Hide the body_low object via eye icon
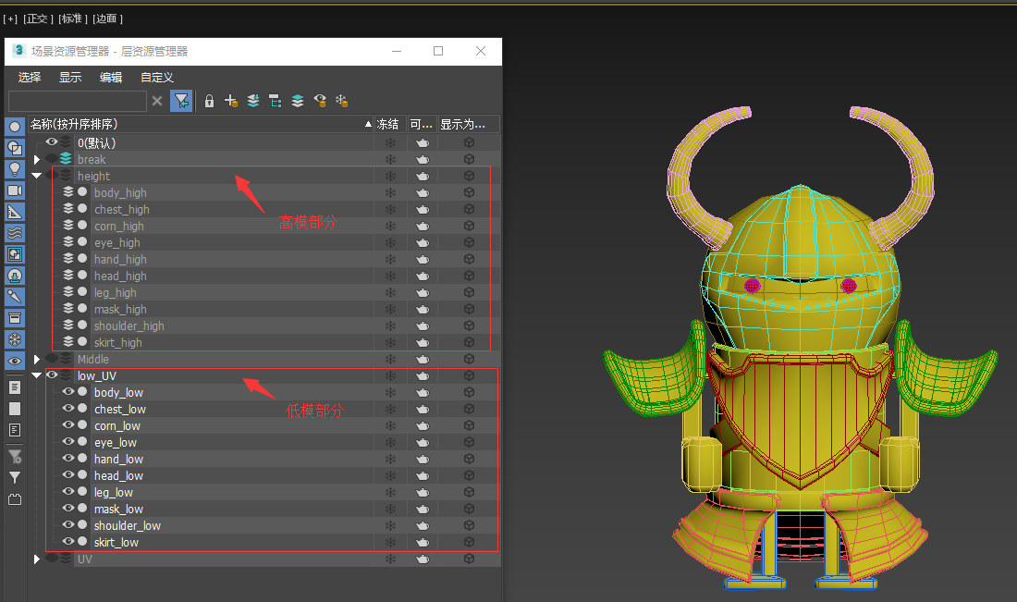The height and width of the screenshot is (602, 1017). point(68,392)
